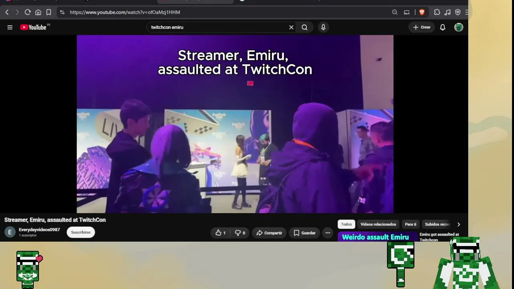
Task: Open more actions three-dot menu
Action: pyautogui.click(x=328, y=233)
